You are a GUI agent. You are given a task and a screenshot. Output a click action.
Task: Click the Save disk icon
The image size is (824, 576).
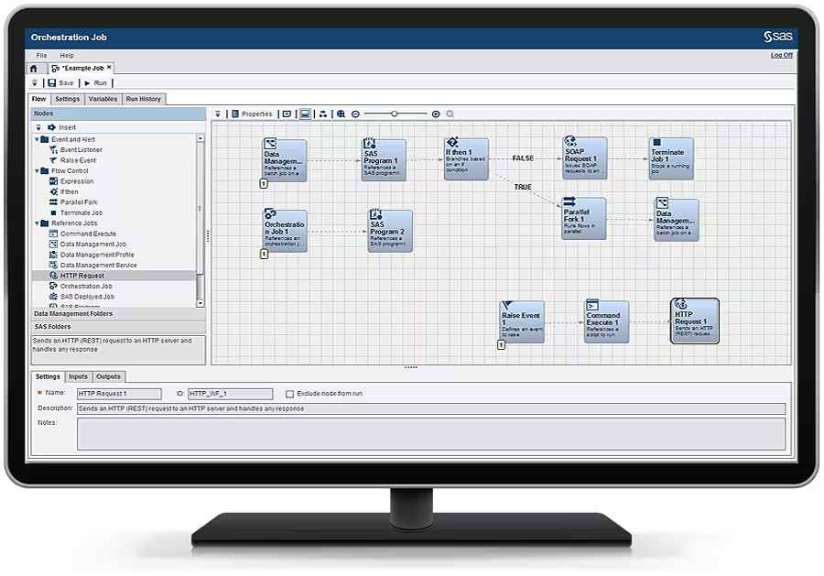[x=52, y=83]
